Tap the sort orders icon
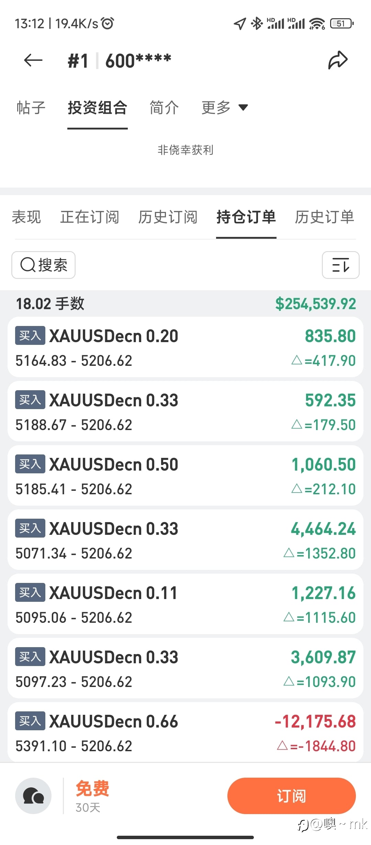This screenshot has width=371, height=845. (340, 265)
